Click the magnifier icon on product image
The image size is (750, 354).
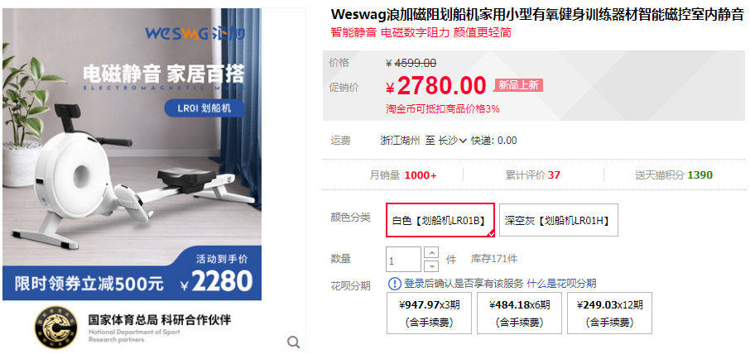(293, 342)
